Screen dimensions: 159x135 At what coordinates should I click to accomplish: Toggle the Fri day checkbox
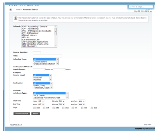click(73, 108)
